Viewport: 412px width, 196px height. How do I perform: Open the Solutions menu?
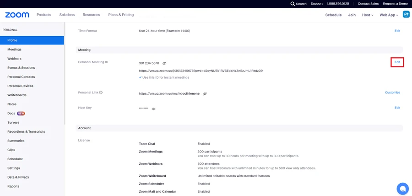tap(67, 15)
